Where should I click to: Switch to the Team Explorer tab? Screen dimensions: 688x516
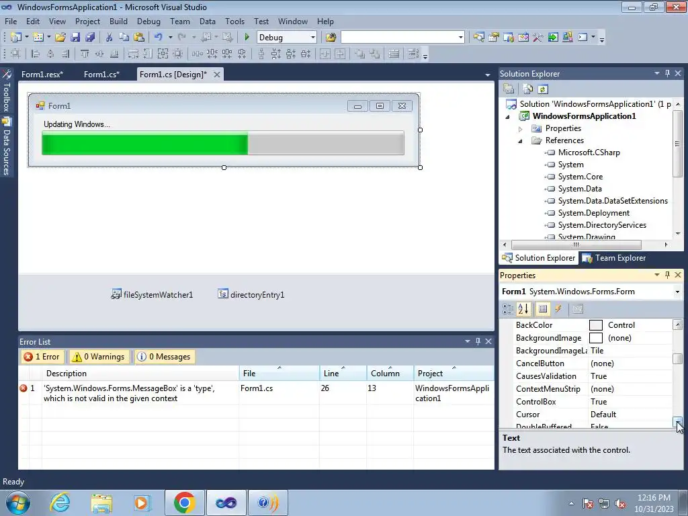(614, 258)
